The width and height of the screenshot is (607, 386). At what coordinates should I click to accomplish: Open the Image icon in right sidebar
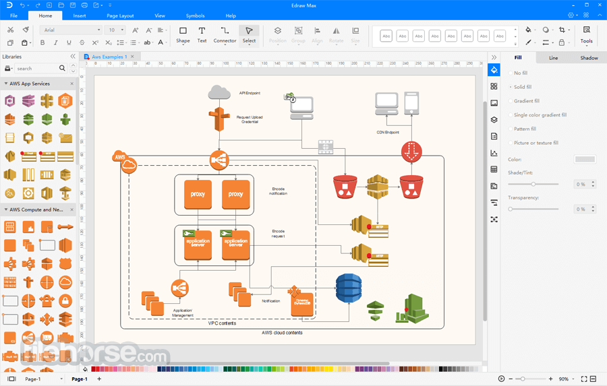[494, 103]
